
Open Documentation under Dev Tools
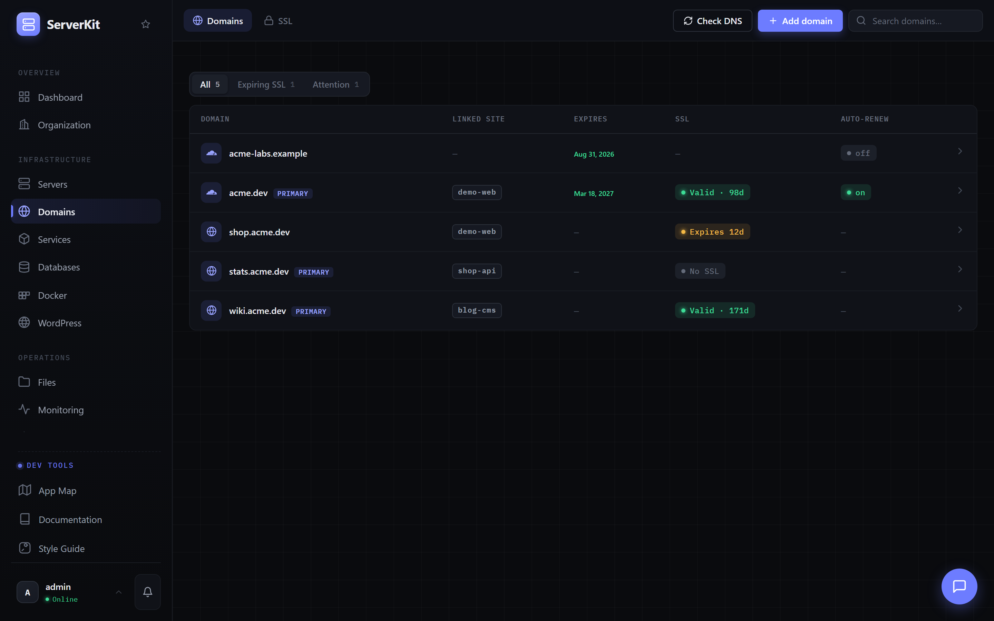point(86,520)
